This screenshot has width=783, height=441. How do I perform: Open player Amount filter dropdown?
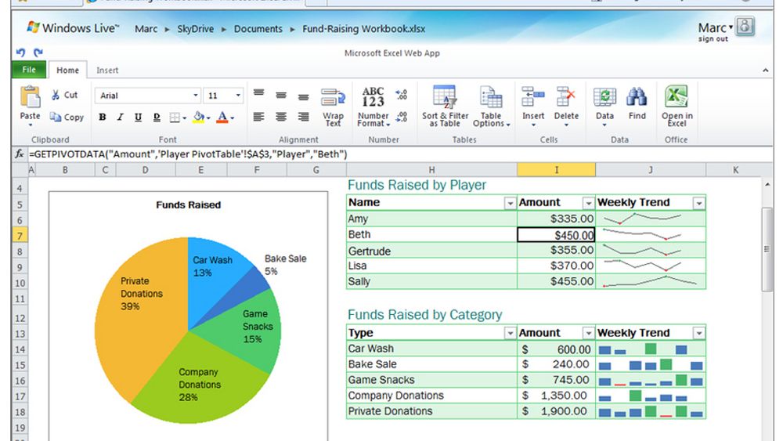[588, 204]
